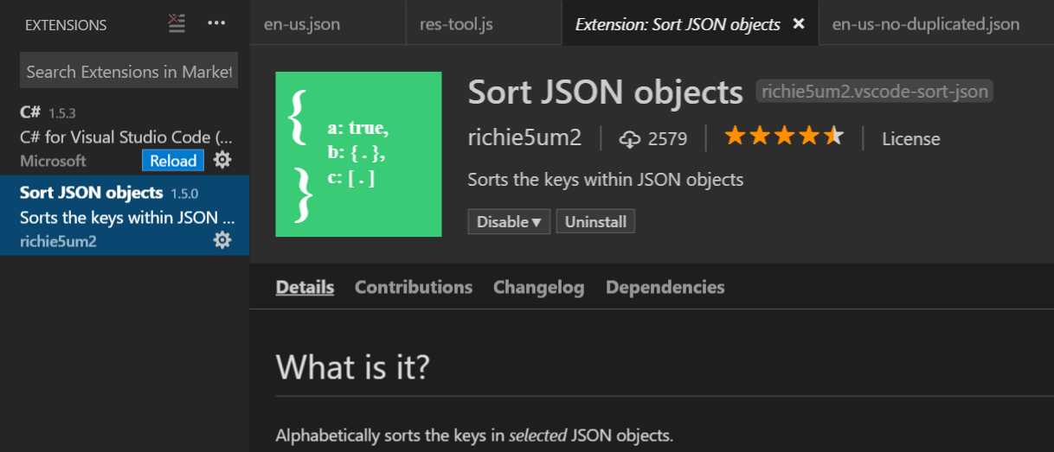Show the Dependencies section

click(665, 287)
